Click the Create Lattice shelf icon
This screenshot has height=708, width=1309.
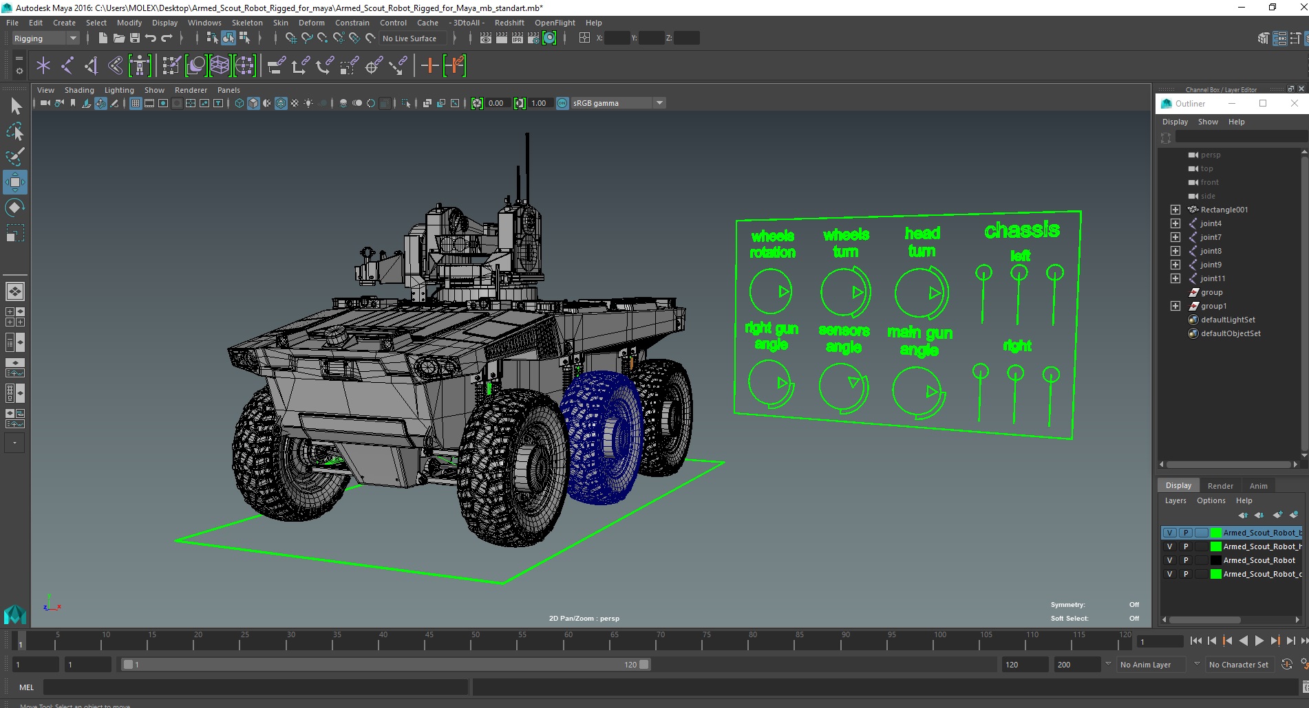(220, 65)
